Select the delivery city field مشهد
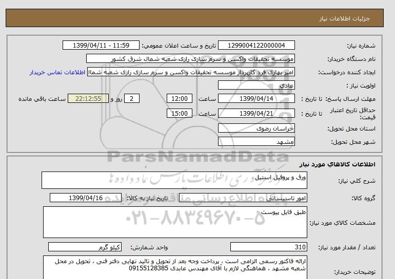Image resolution: width=395 pixels, height=279 pixels. coord(256,141)
